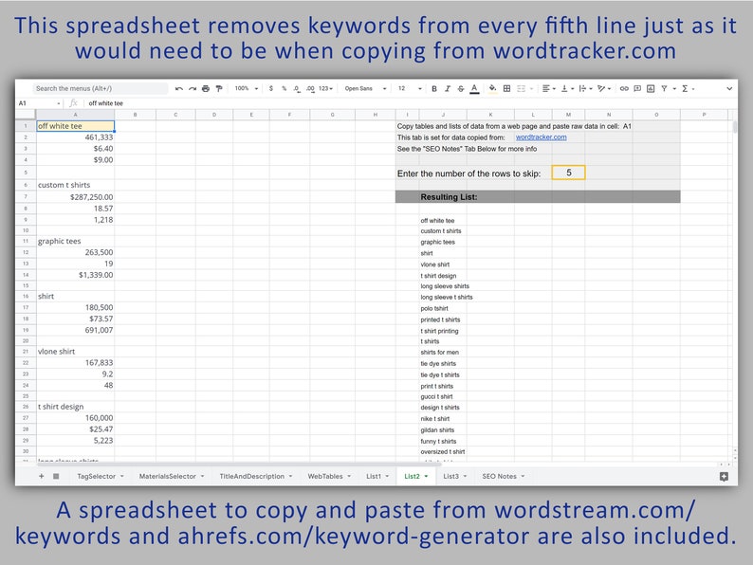This screenshot has height=565, width=753.
Task: Select the vlone shirt cell in column A
Action: 76,352
